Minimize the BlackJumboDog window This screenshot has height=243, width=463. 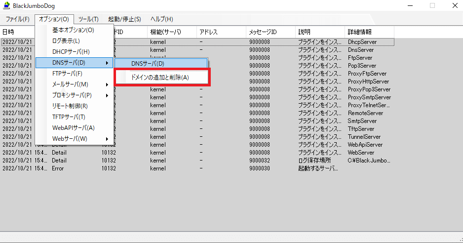coord(410,5)
